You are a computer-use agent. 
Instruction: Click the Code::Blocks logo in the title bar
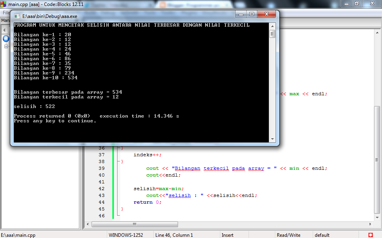(x=3, y=4)
